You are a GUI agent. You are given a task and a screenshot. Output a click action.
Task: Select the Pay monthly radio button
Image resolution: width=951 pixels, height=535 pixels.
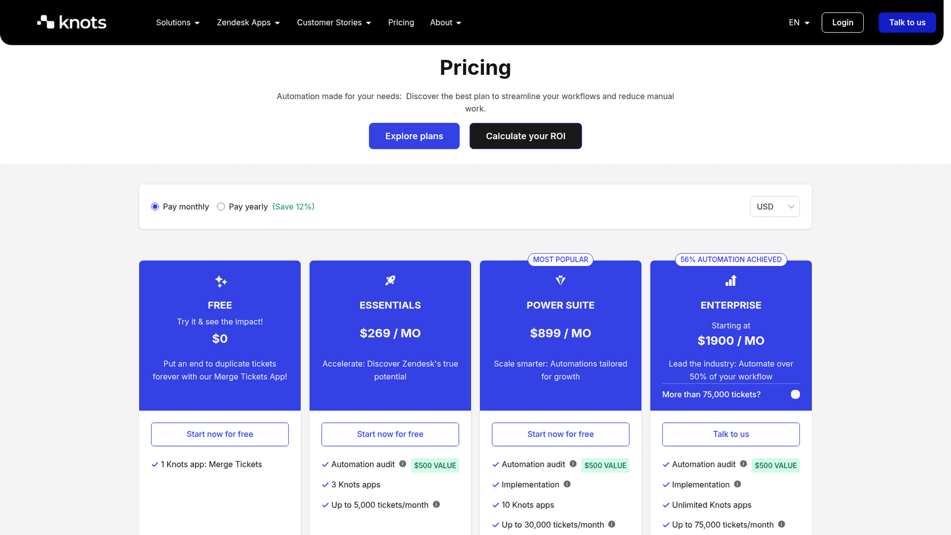coord(155,207)
